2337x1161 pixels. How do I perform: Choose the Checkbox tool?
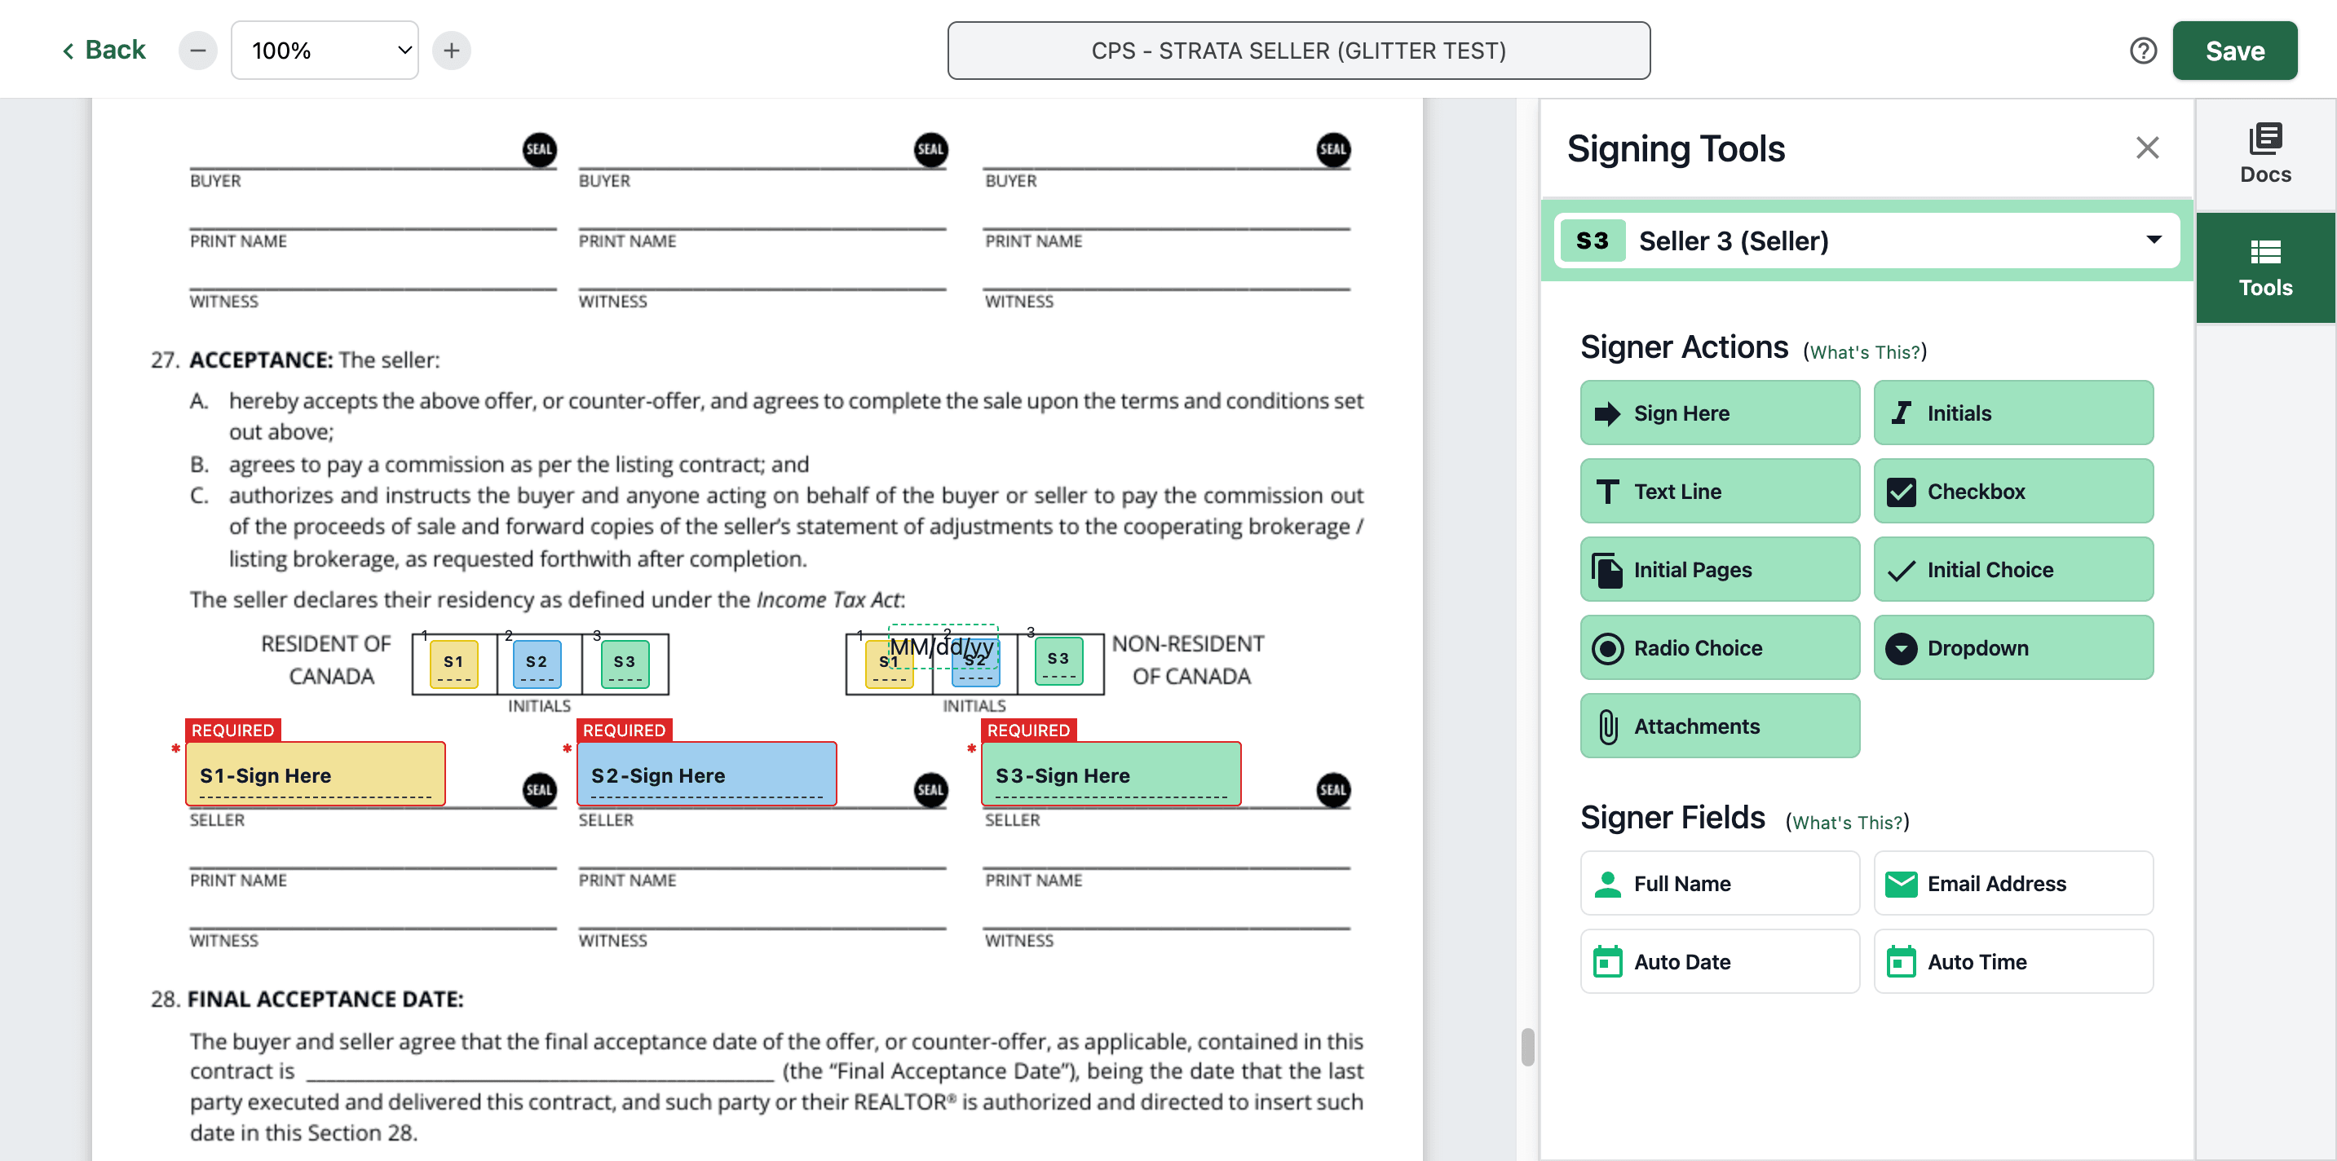point(2013,491)
